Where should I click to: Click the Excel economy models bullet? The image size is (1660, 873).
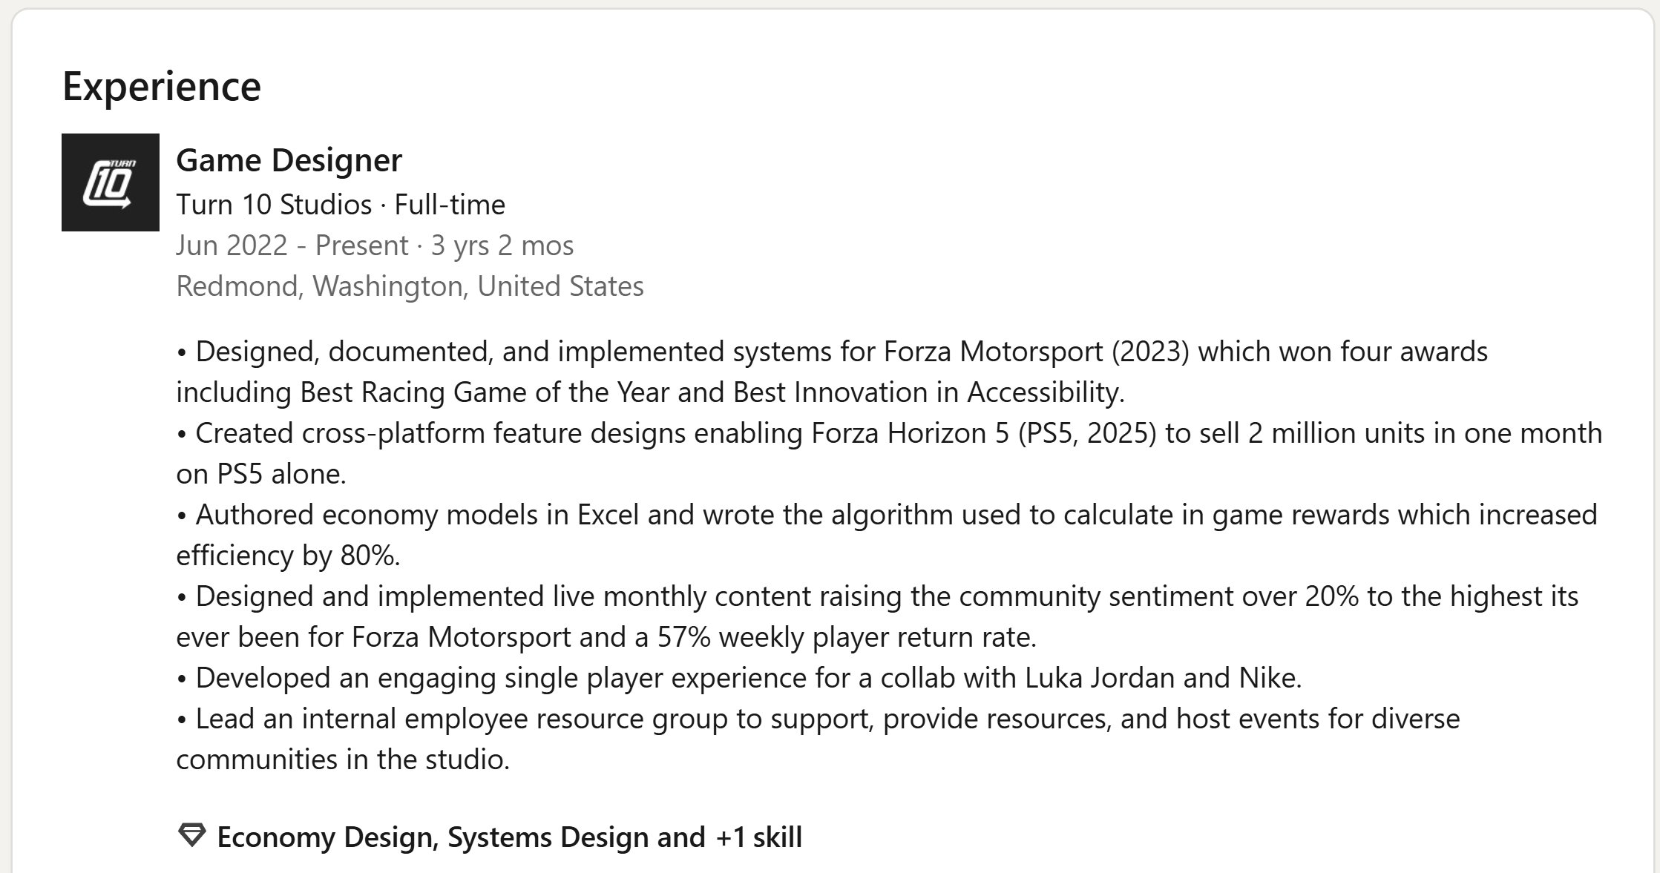point(887,535)
